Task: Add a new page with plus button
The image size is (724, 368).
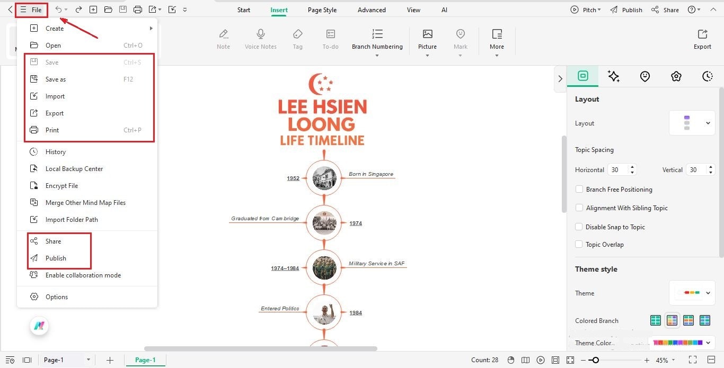Action: pyautogui.click(x=110, y=360)
